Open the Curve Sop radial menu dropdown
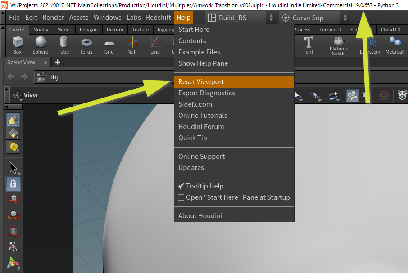 (x=314, y=18)
